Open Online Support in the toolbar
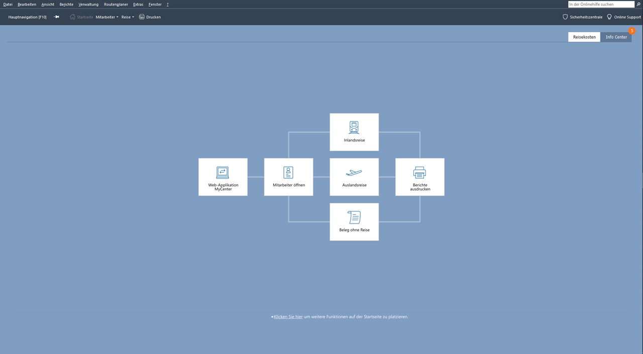This screenshot has width=643, height=354. point(623,17)
